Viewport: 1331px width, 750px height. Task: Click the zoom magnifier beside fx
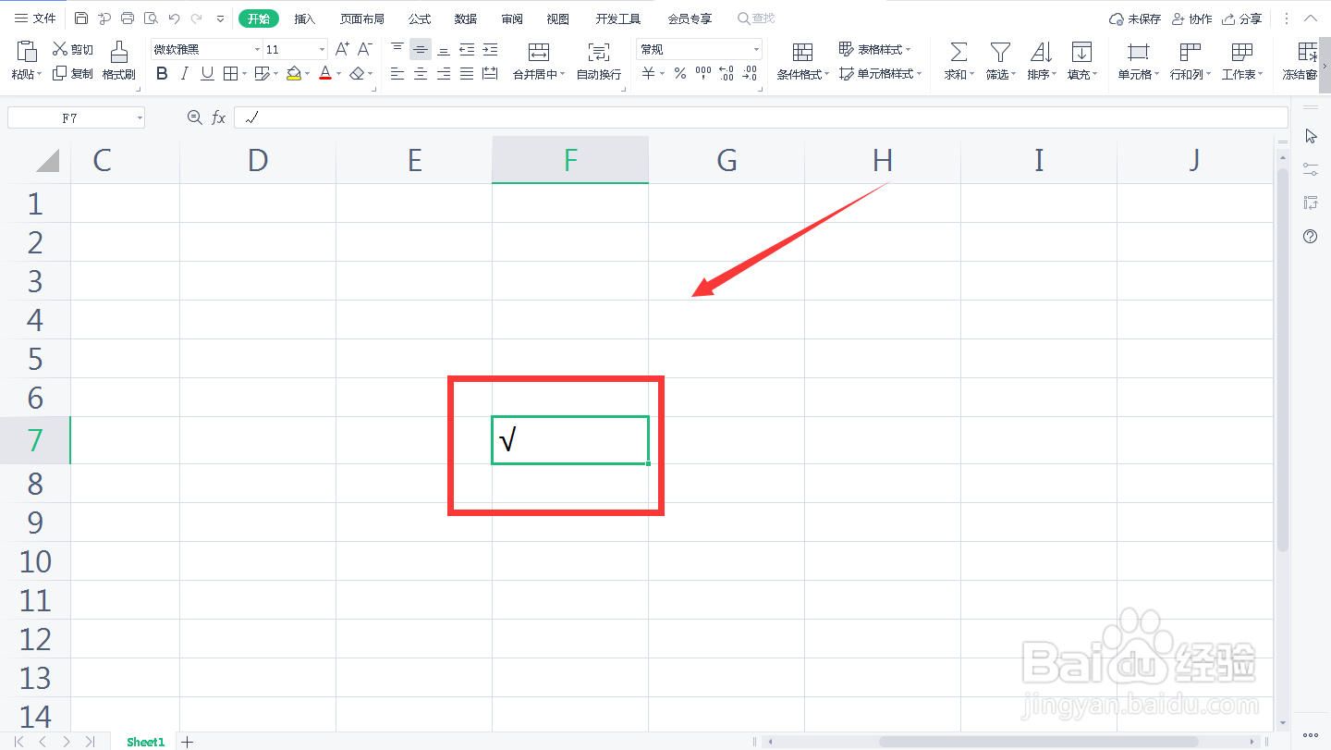point(194,117)
